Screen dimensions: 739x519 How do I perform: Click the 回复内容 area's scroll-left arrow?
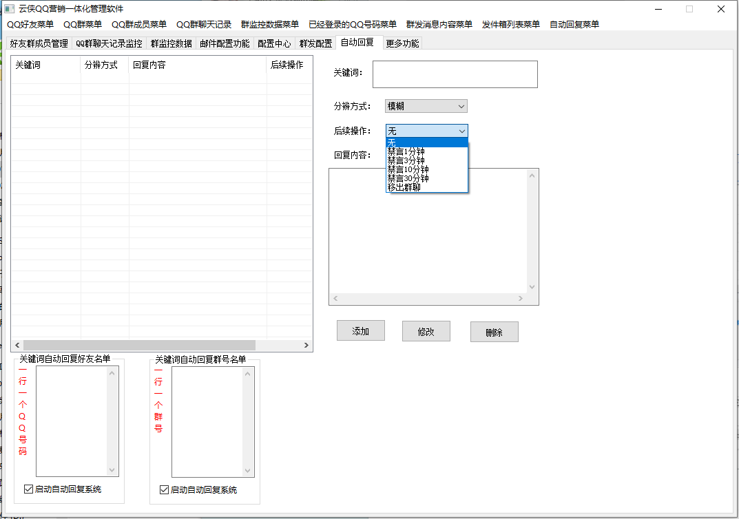(335, 298)
